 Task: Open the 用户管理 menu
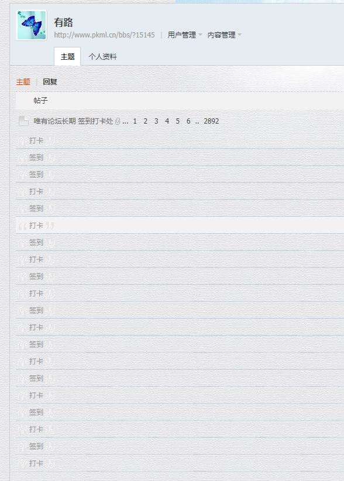(x=181, y=35)
